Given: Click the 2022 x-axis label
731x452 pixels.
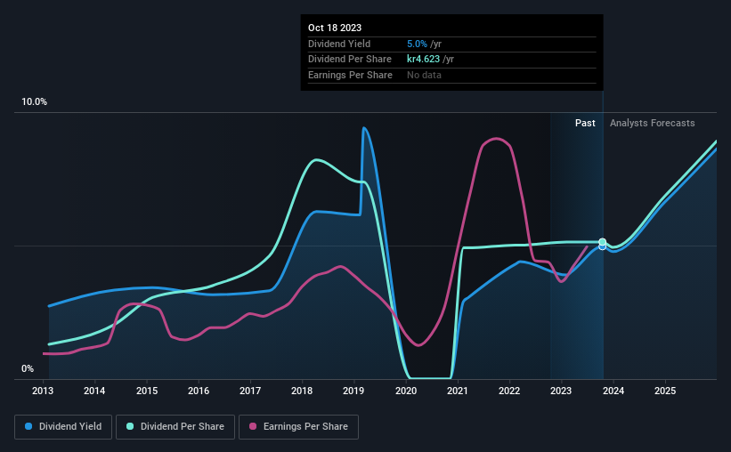Looking at the screenshot, I should pyautogui.click(x=509, y=391).
